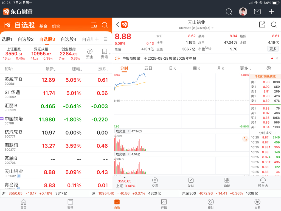Image resolution: width=281 pixels, height=211 pixels.
Task: Share stock detail via export icon
Action: click(262, 24)
